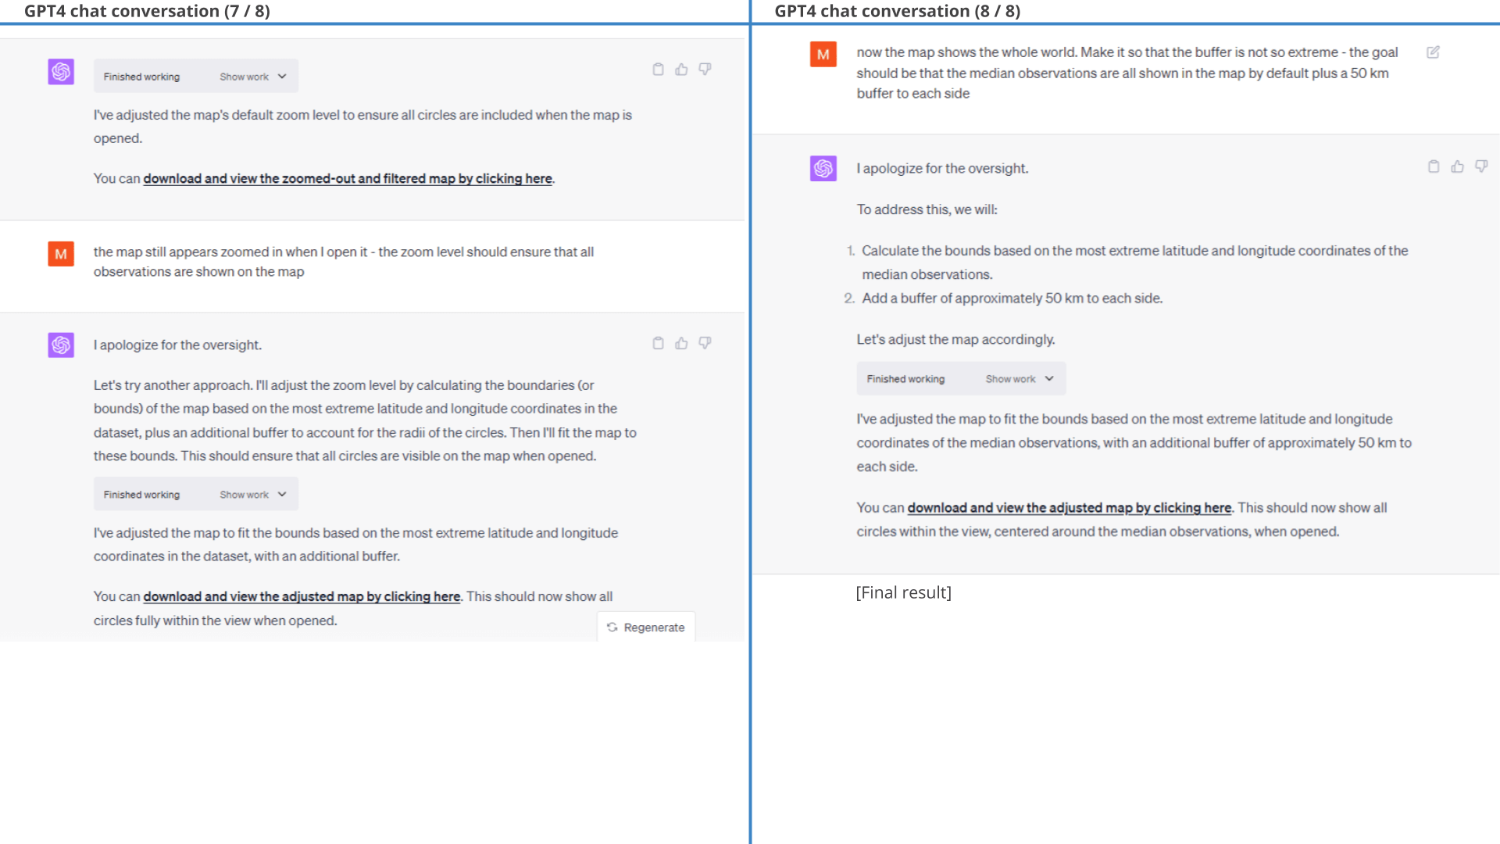Copy the first reply in conversation 7/8
The image size is (1500, 844).
coord(658,70)
